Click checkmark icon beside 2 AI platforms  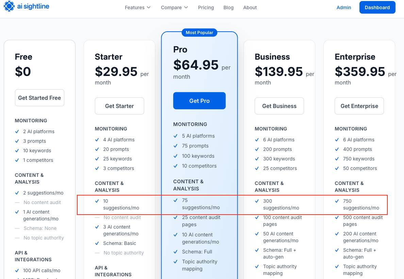point(17,131)
